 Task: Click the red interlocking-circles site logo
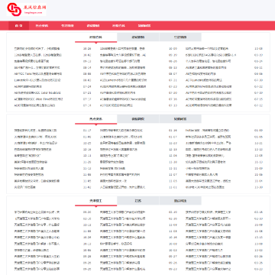(x=14, y=9)
